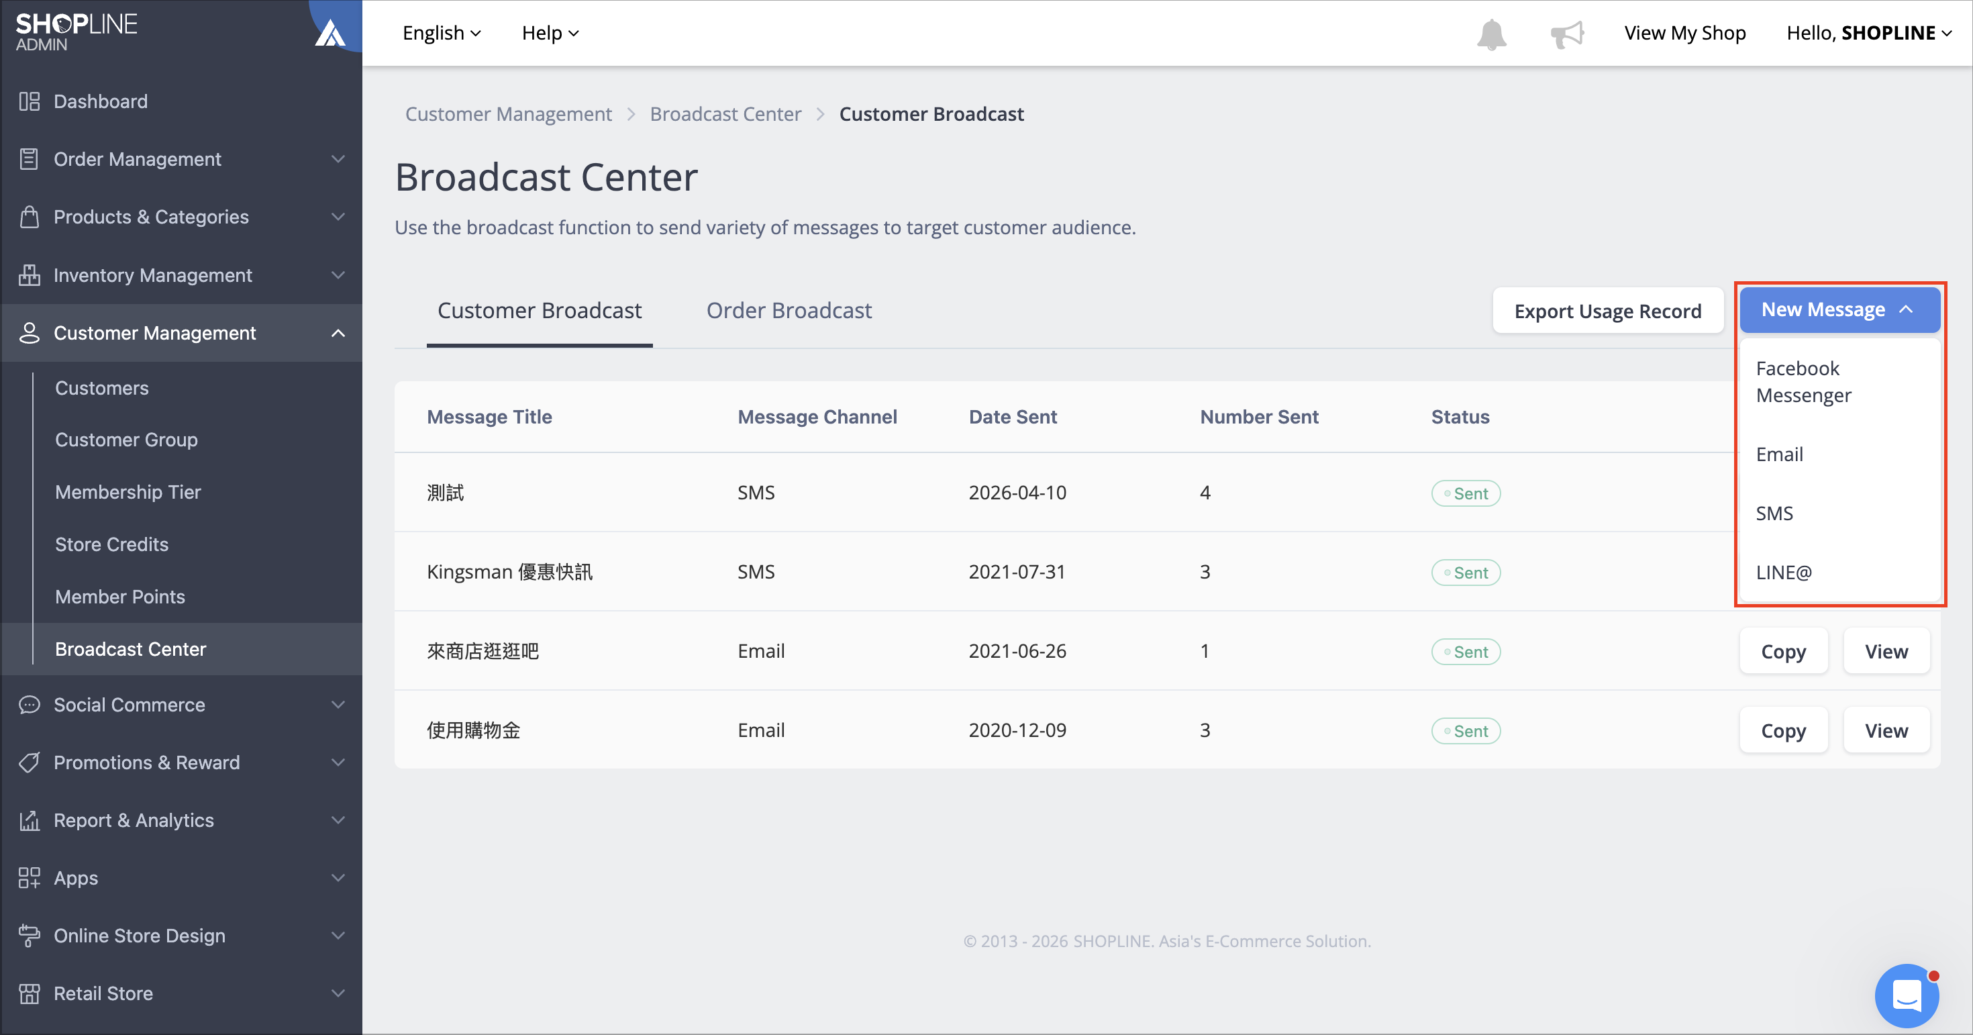The height and width of the screenshot is (1035, 1973).
Task: View the 來商店逛逛吧 message
Action: pyautogui.click(x=1886, y=651)
